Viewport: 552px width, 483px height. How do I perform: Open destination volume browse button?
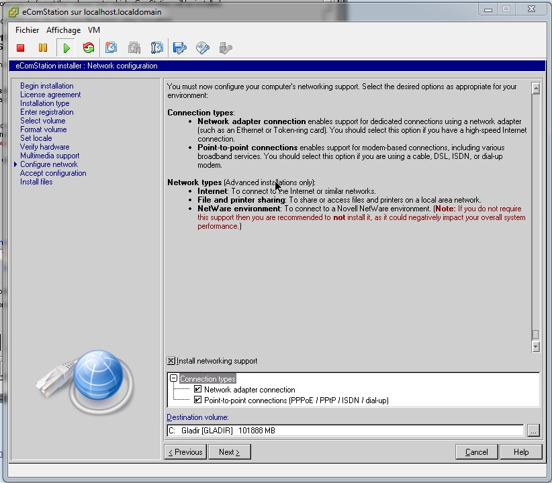coord(533,431)
